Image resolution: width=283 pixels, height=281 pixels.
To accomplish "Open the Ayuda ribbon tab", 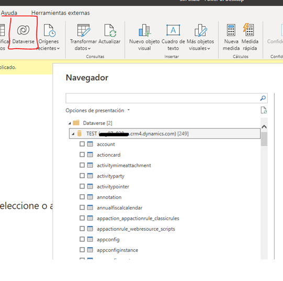I will [x=9, y=13].
